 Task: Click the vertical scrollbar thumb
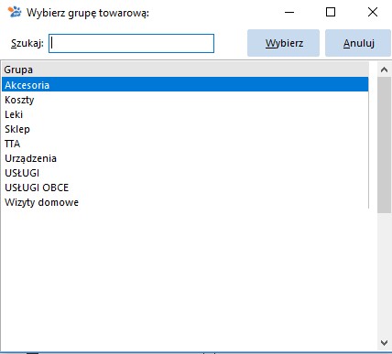click(x=384, y=145)
